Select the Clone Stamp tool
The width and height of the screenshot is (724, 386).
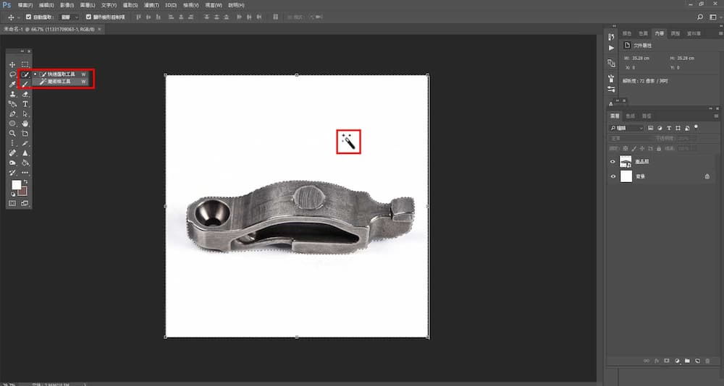pyautogui.click(x=12, y=94)
